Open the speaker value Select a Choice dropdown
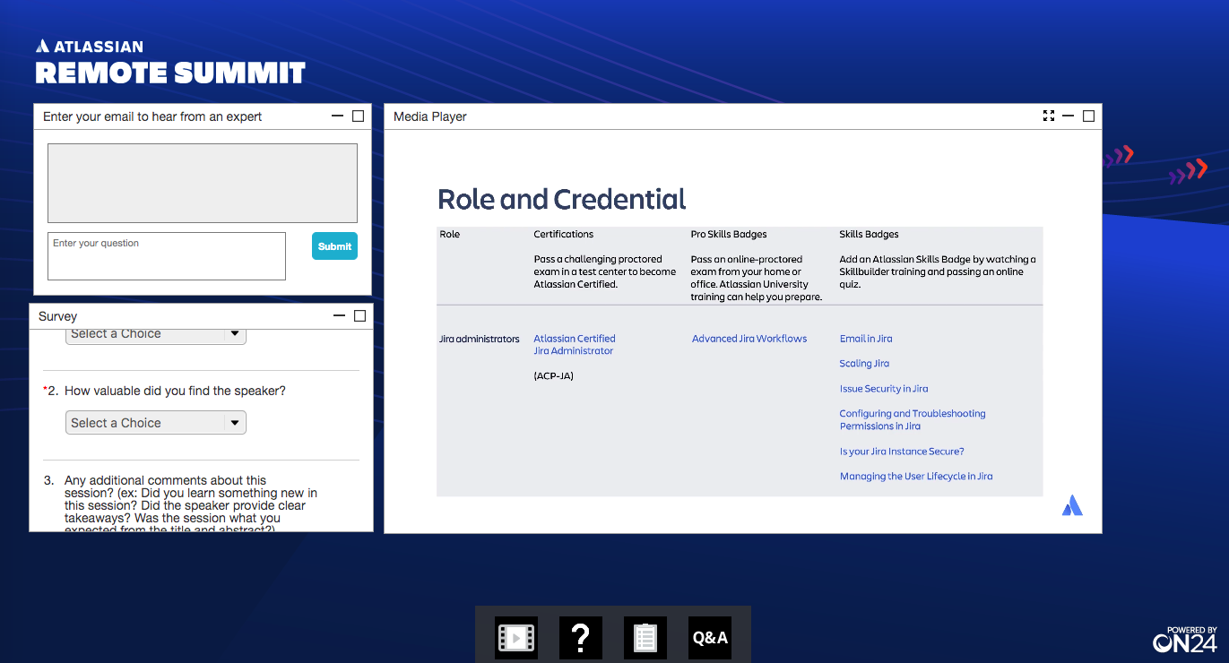Viewport: 1229px width, 663px height. (156, 423)
